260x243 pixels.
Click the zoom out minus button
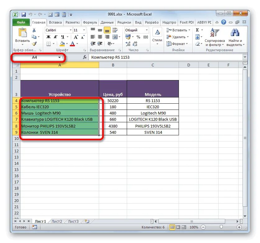203,227
